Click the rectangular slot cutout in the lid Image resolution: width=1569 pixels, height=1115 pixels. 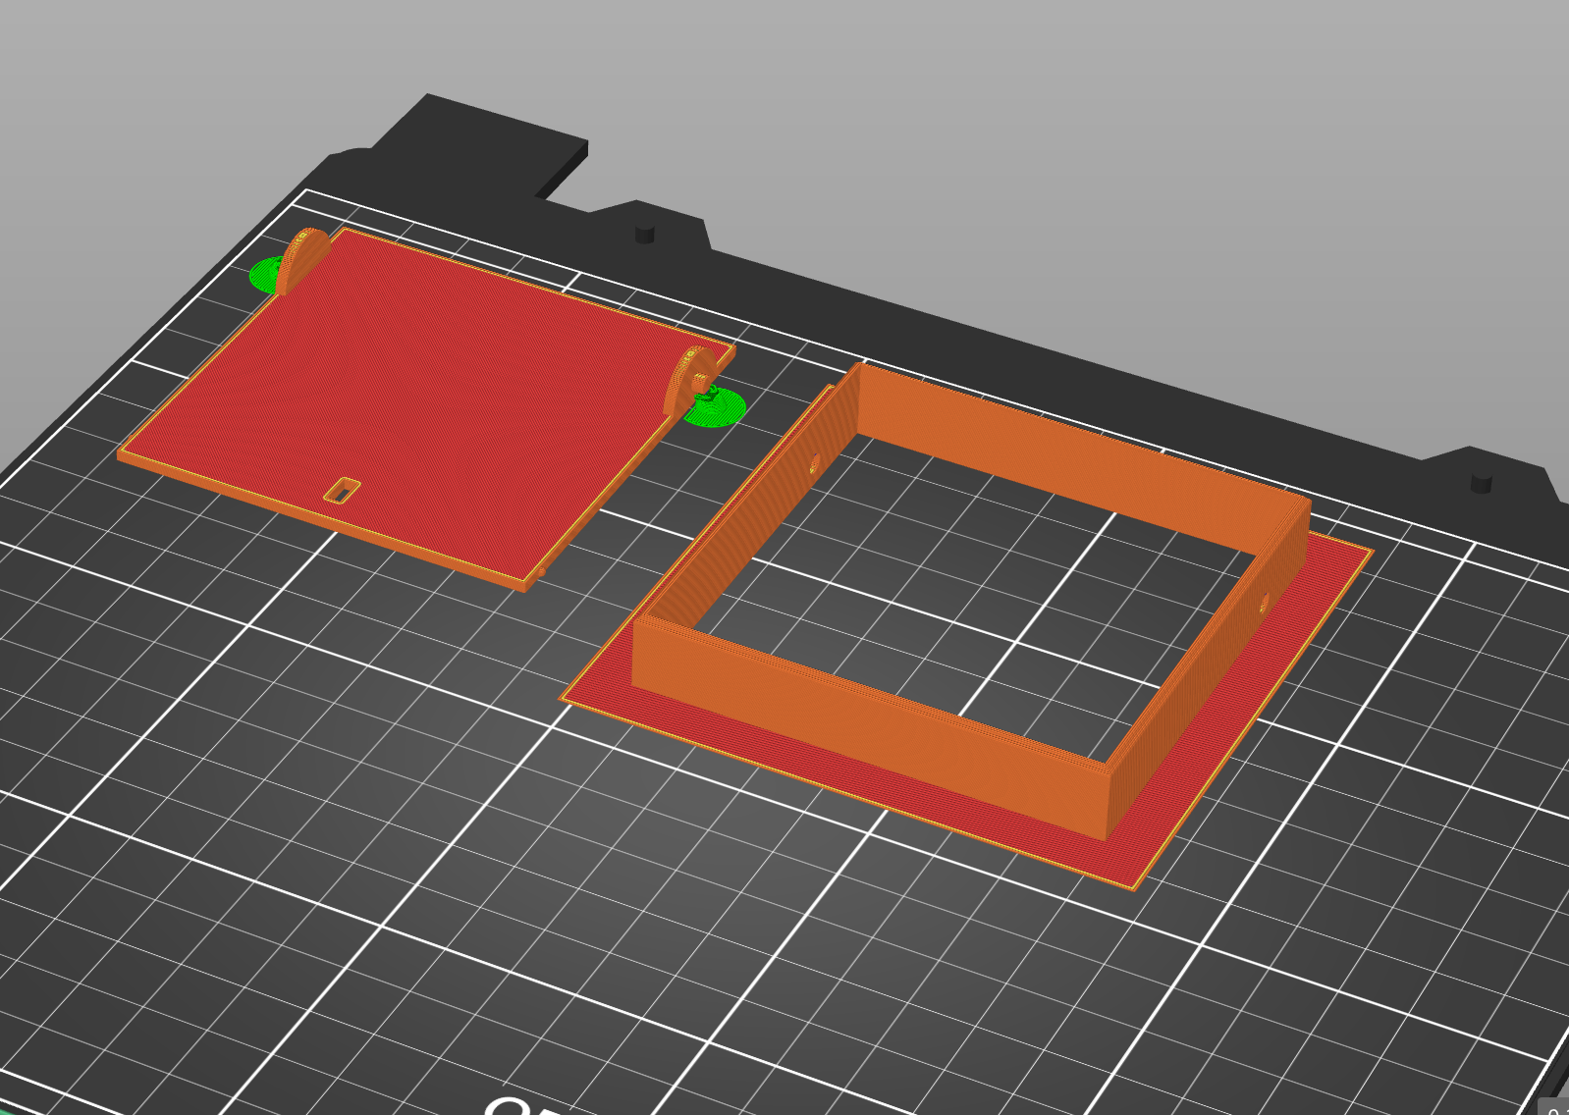[342, 490]
